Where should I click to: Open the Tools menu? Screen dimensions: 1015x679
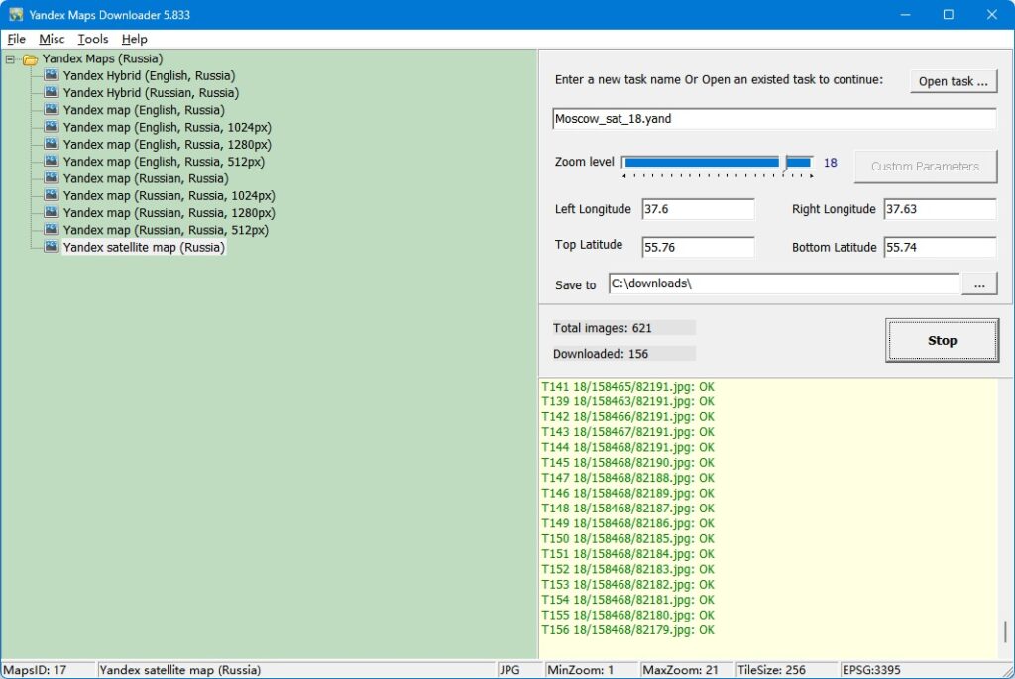[x=92, y=39]
